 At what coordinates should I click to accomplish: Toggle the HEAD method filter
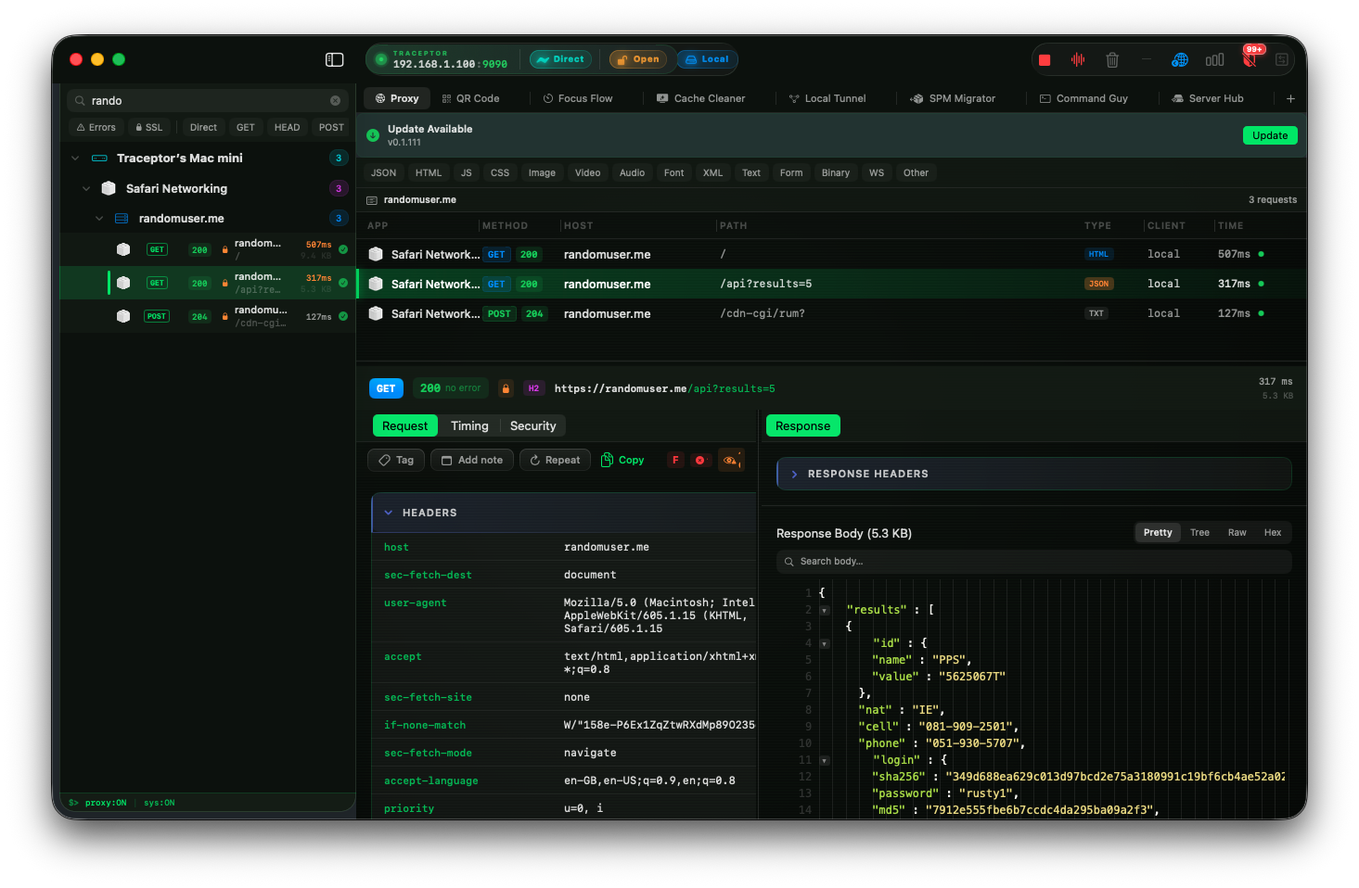point(288,128)
